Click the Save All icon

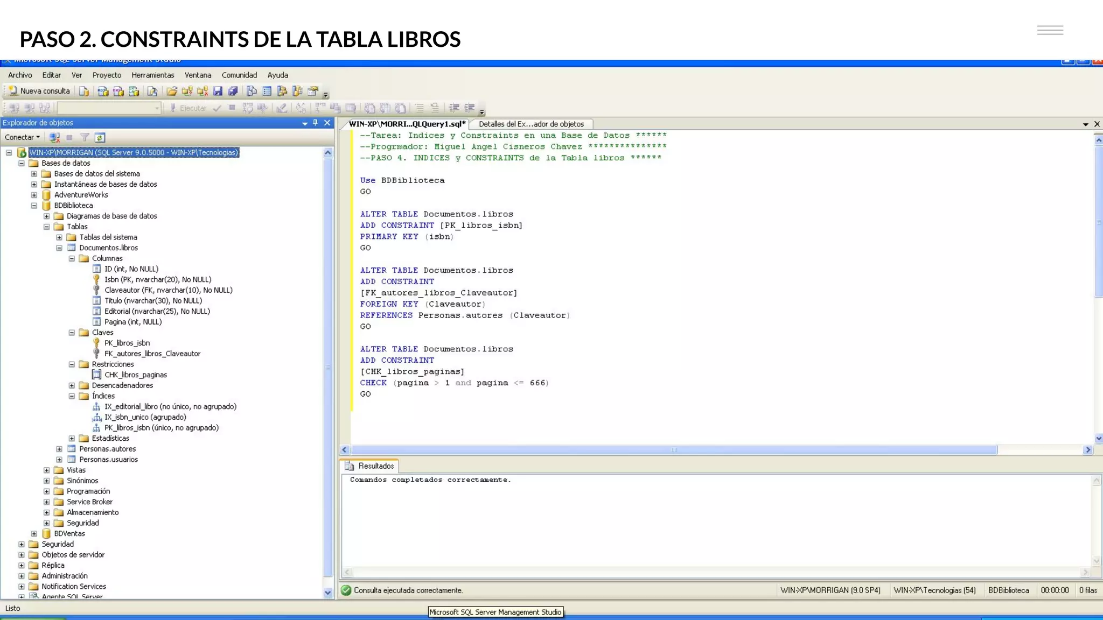233,91
